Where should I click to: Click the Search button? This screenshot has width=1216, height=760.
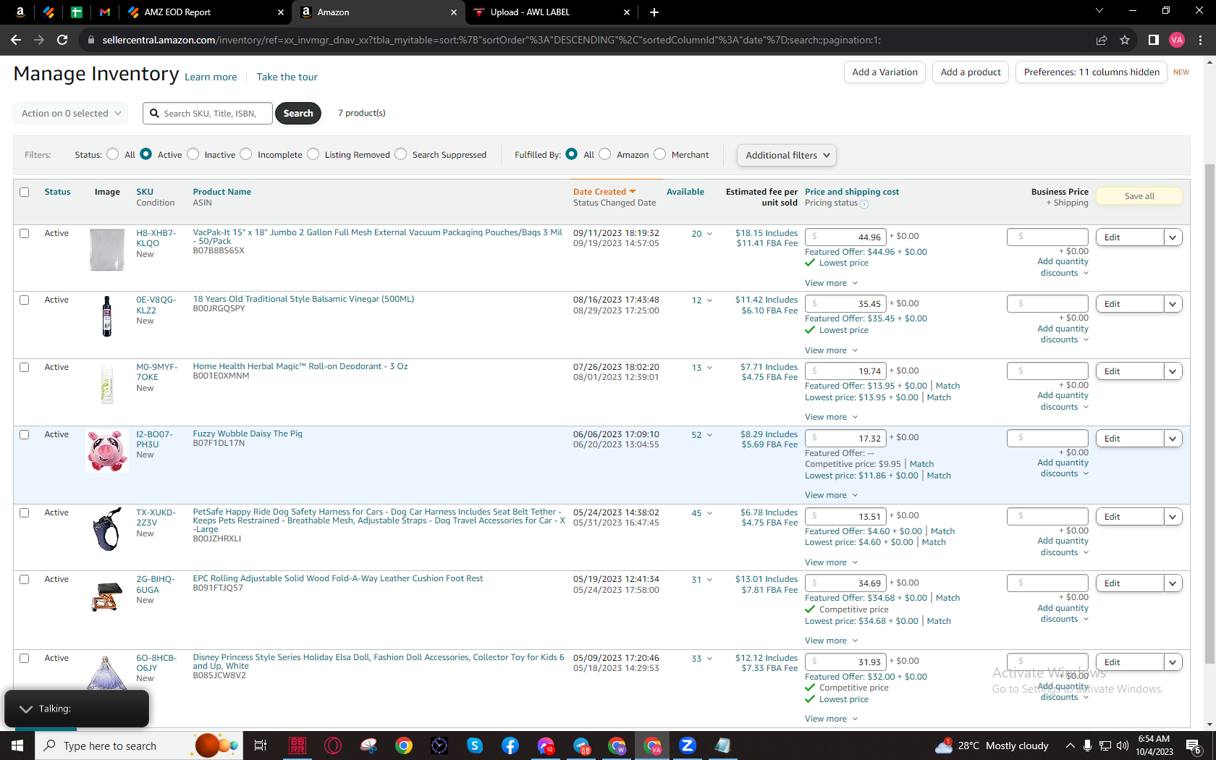298,114
